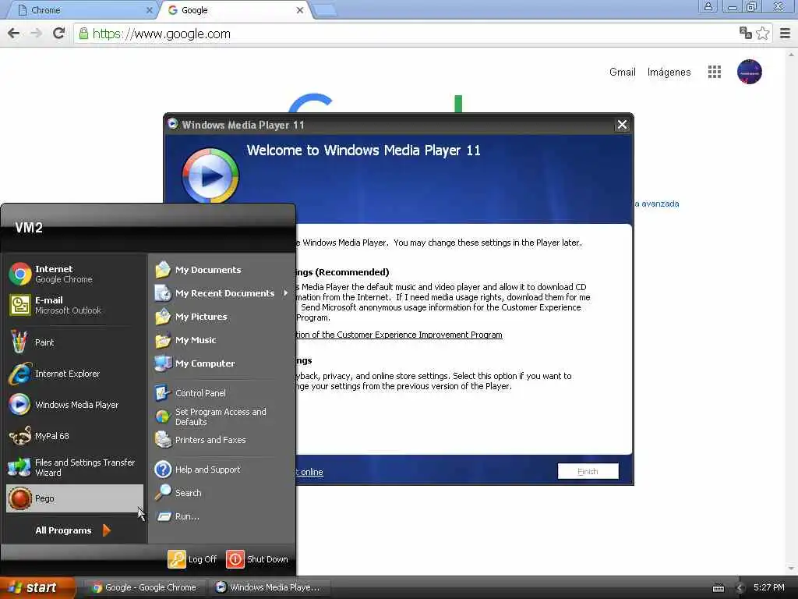Open Customer Experience Improvement Program link
Screen dimensions: 798x599
pyautogui.click(x=398, y=335)
